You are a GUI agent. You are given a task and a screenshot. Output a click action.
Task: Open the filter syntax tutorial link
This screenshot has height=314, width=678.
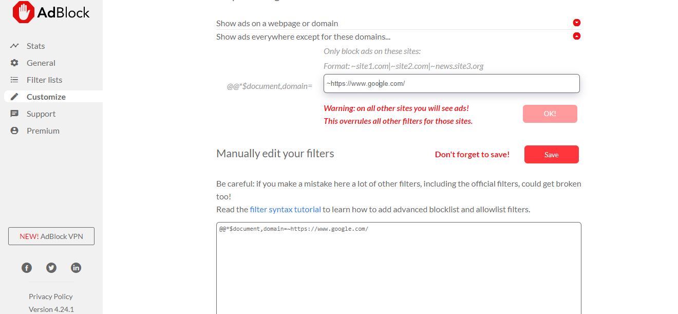(286, 210)
